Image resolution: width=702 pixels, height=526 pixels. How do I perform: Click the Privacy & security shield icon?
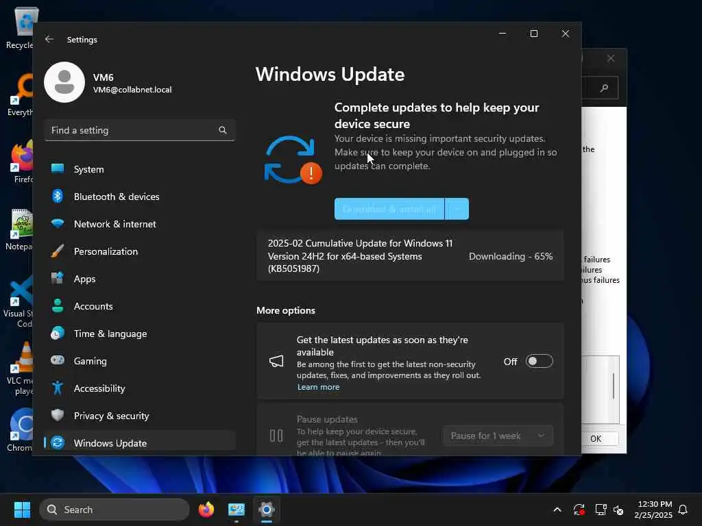click(x=58, y=415)
